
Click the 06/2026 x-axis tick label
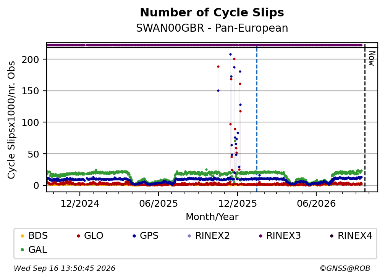[316, 203]
